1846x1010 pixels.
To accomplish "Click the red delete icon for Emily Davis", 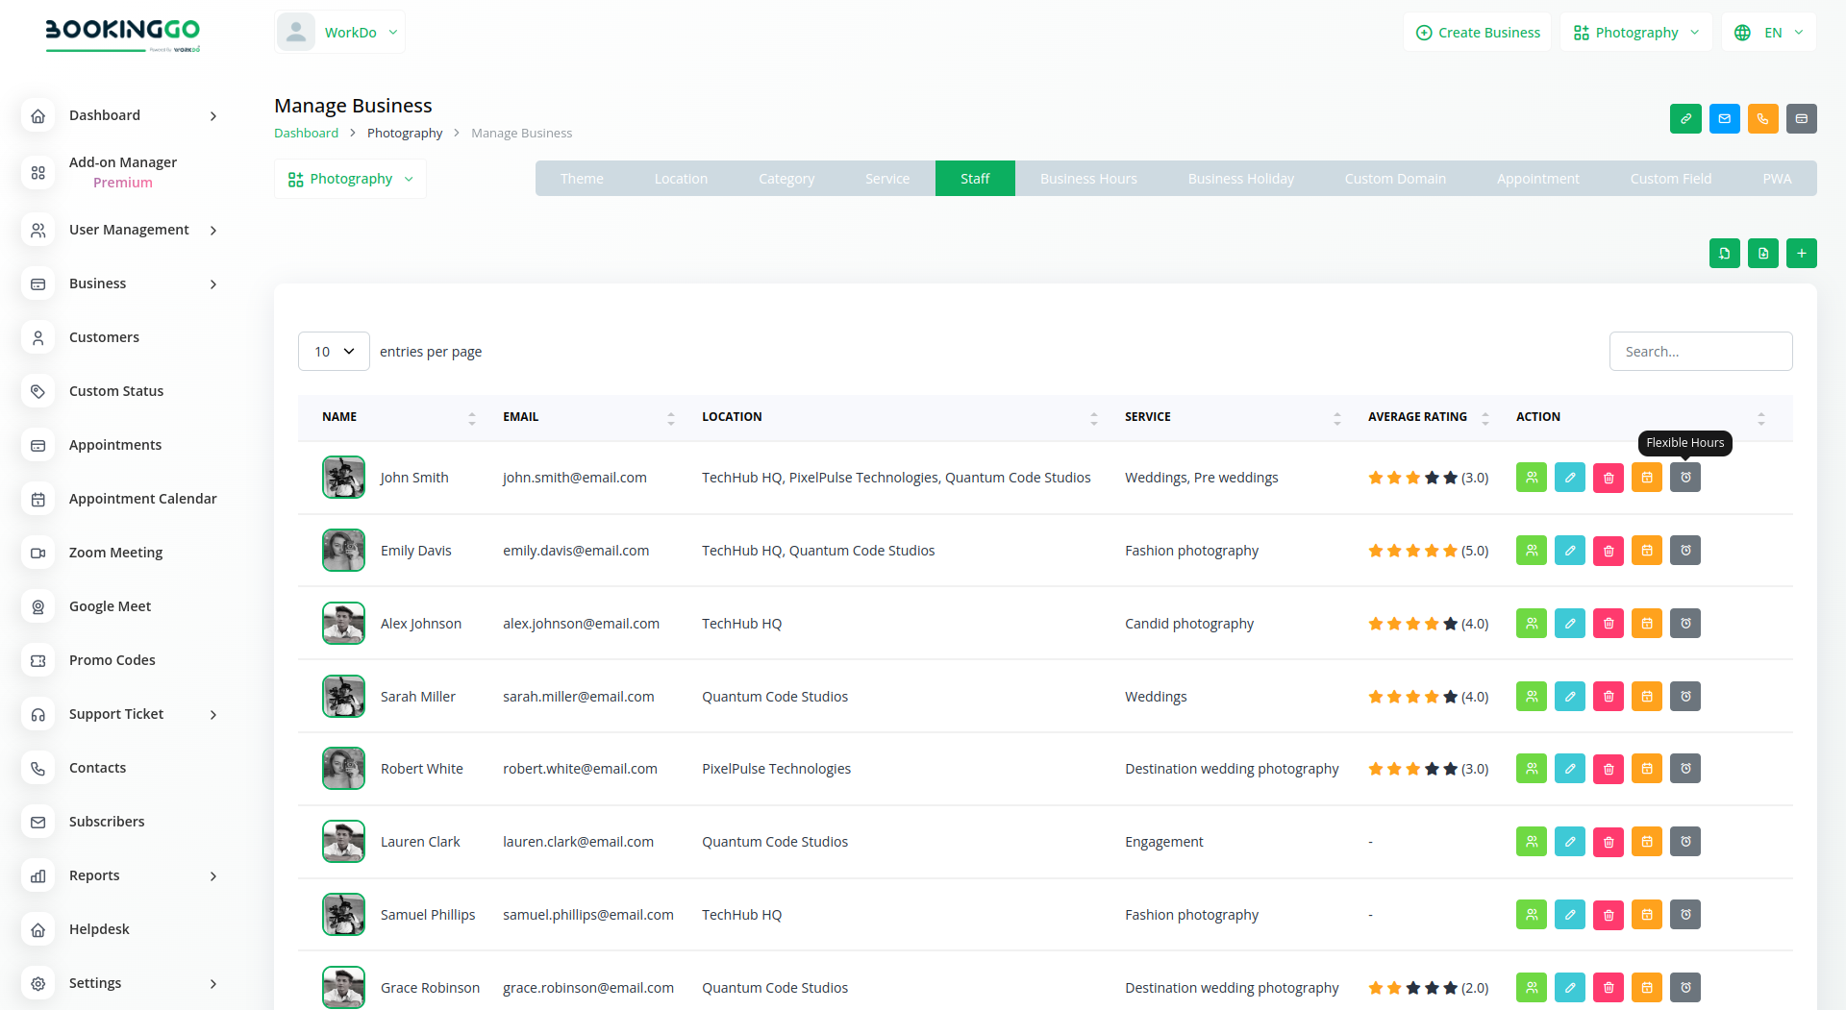I will tap(1608, 551).
